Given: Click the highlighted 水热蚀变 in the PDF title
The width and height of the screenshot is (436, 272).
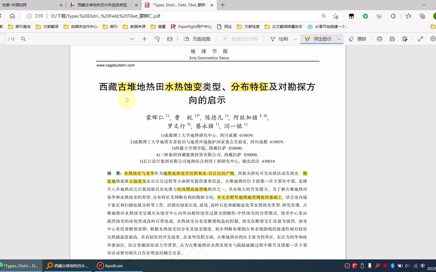Looking at the screenshot, I should 183,87.
